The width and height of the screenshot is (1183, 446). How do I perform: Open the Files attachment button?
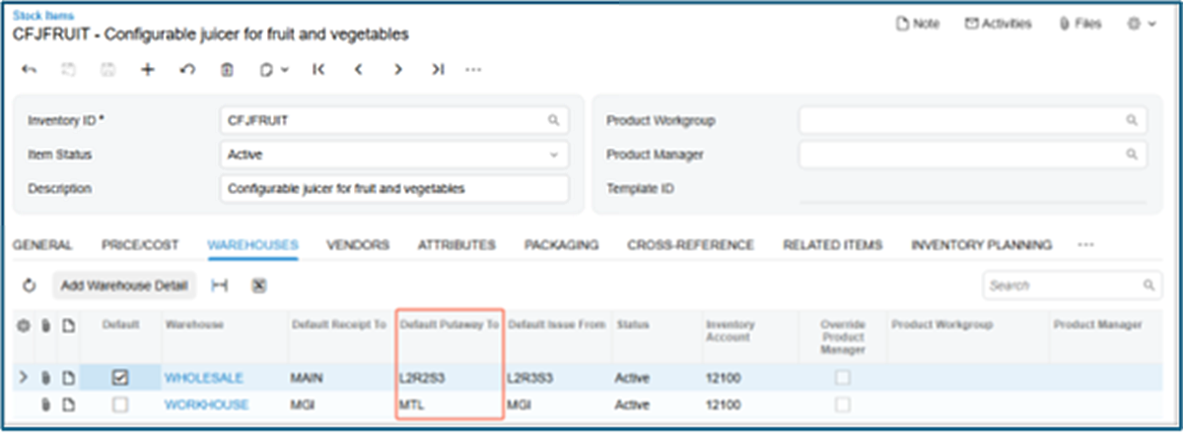click(x=1079, y=24)
